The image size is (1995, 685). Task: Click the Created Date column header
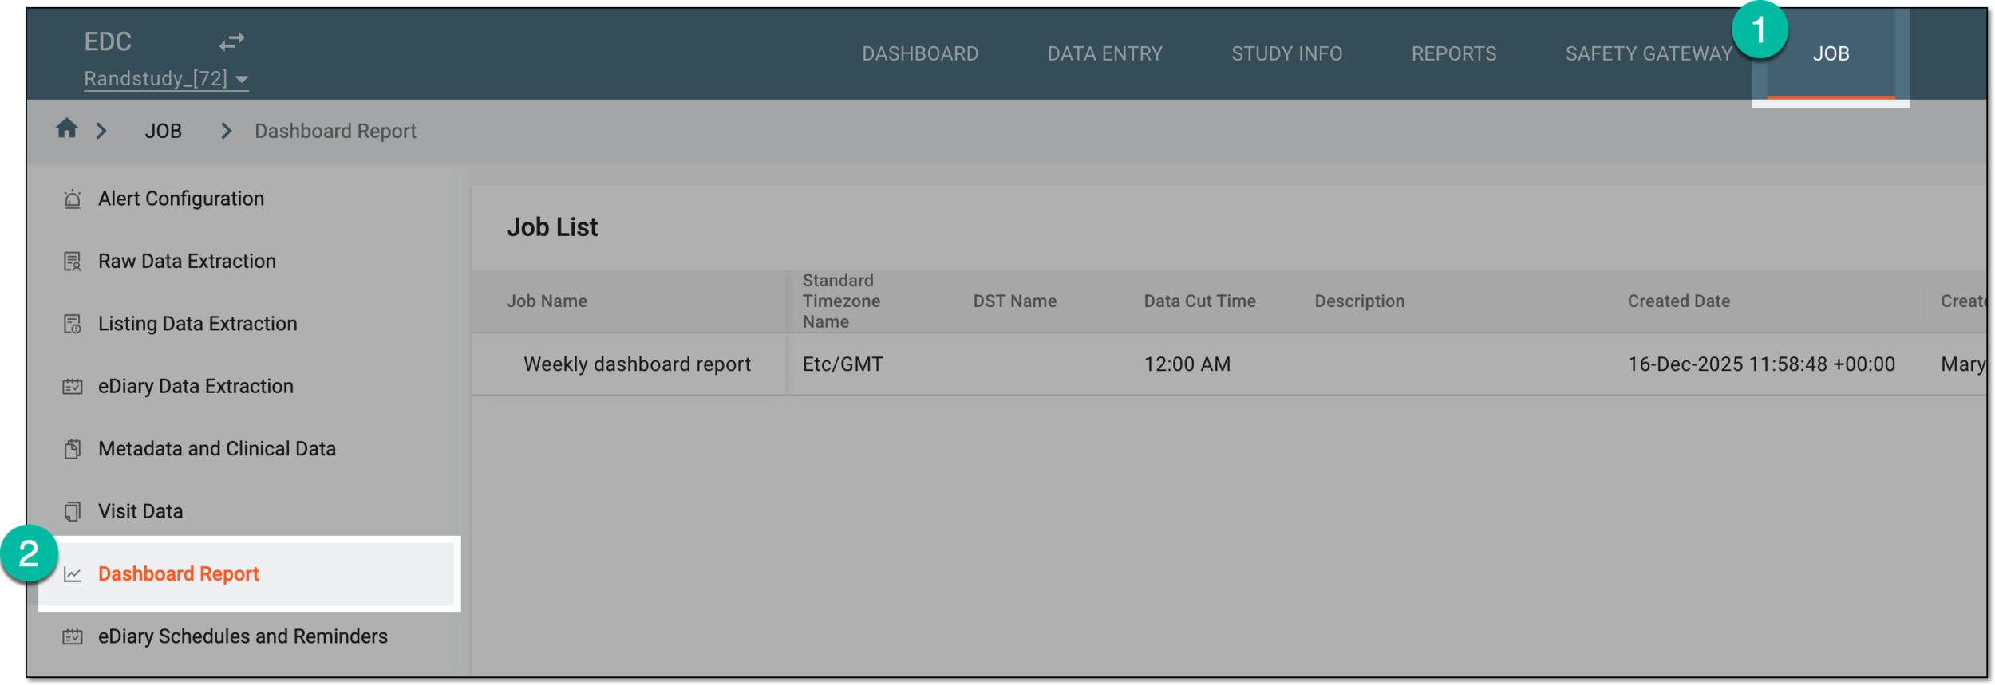click(1678, 301)
